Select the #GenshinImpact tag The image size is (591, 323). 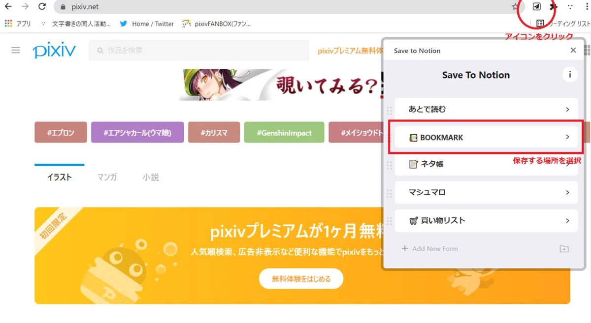(284, 132)
